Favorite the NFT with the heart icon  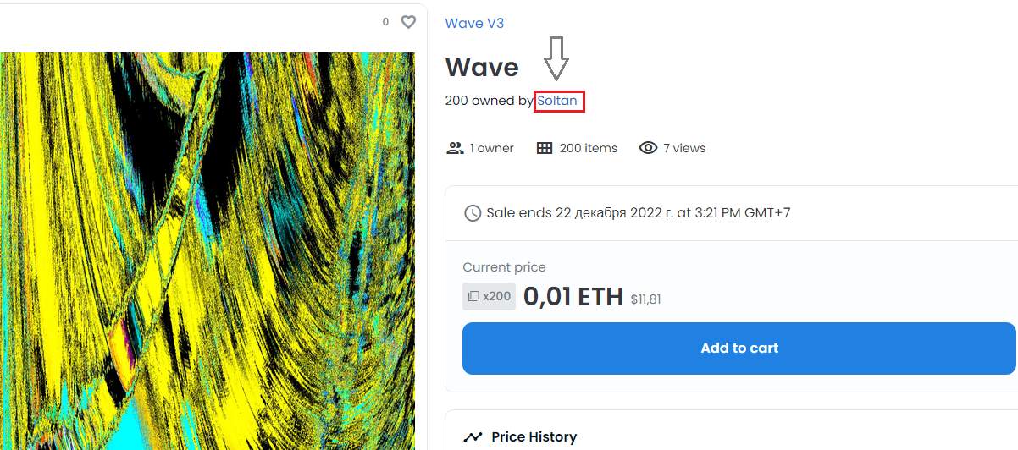point(408,22)
